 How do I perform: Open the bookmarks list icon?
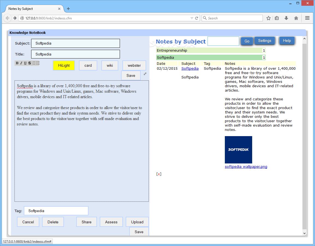[277, 18]
